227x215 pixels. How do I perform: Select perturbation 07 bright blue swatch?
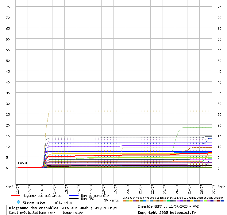coord(144,201)
